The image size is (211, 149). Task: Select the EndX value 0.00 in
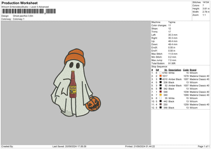172,47
